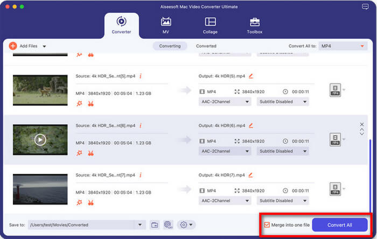Open AAC-2Channel audio dropdown for 4k HDR(6).mp4
Image resolution: width=377 pixels, height=239 pixels.
(x=225, y=151)
